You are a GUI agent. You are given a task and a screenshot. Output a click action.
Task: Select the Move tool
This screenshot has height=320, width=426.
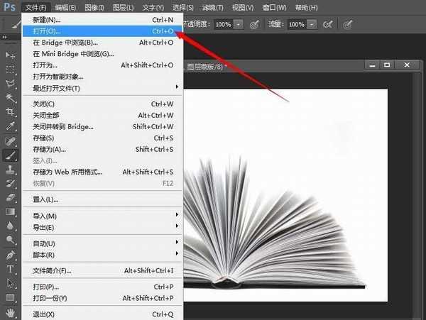11,55
